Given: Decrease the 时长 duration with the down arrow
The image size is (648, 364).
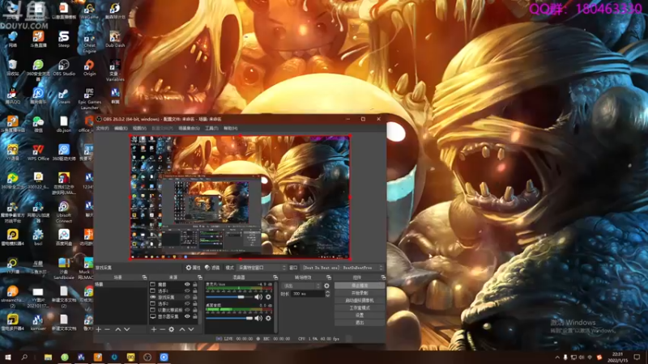Looking at the screenshot, I should click(x=328, y=295).
